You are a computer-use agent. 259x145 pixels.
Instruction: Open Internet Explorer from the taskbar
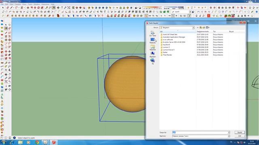coord(12,142)
